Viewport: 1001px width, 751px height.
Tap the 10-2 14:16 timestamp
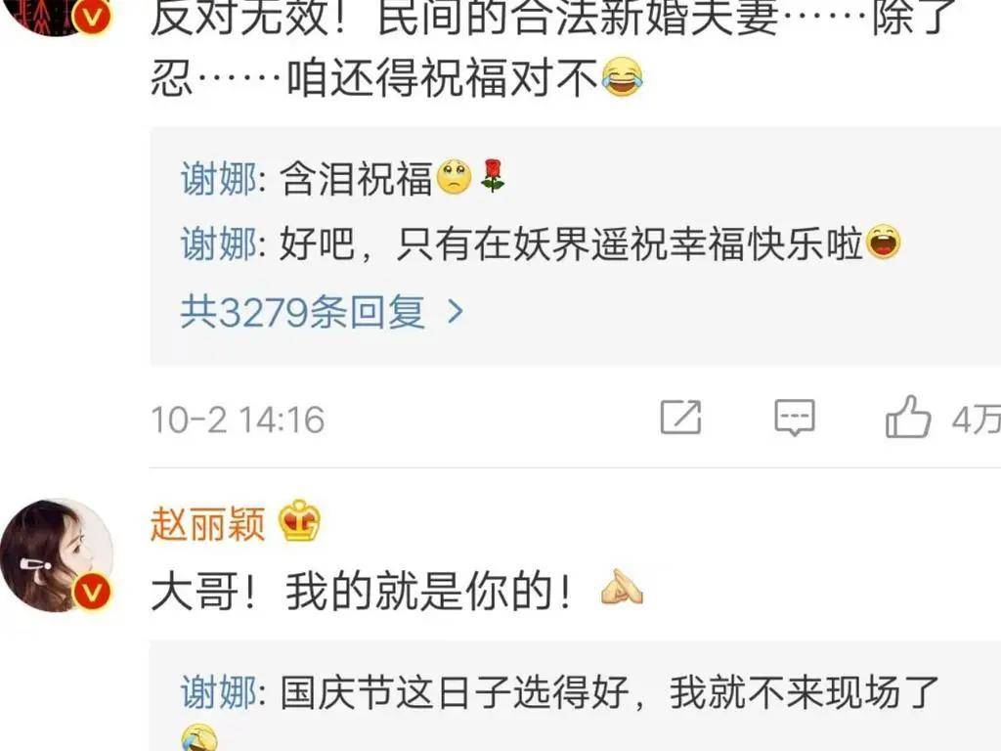pyautogui.click(x=238, y=420)
